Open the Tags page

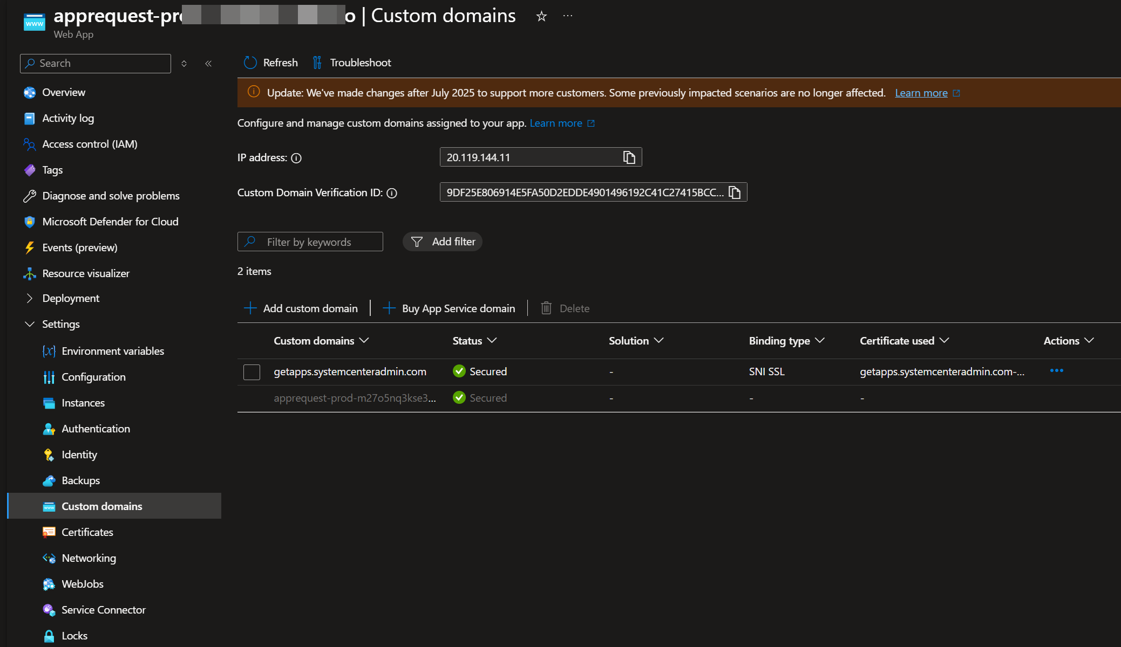tap(52, 170)
